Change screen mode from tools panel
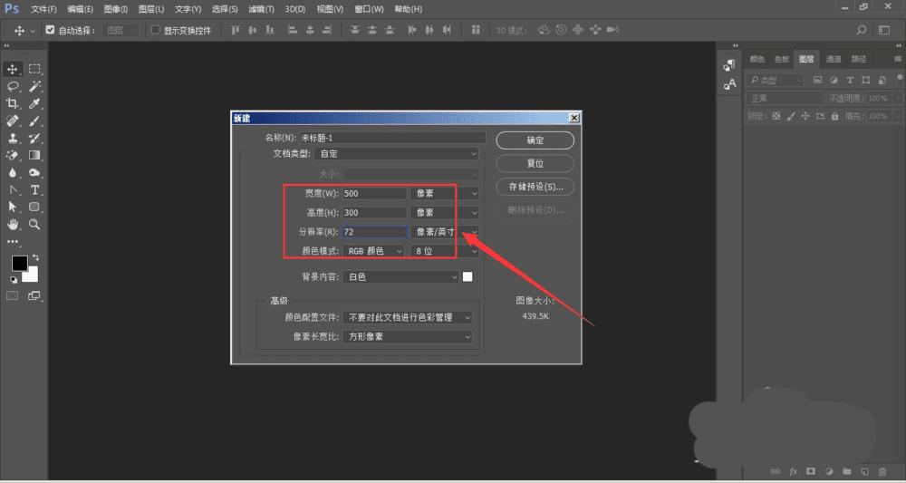This screenshot has width=906, height=483. tap(34, 295)
